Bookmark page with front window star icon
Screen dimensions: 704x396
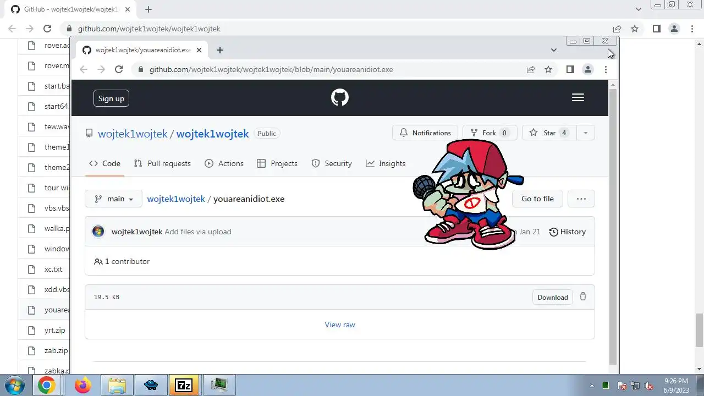(548, 69)
